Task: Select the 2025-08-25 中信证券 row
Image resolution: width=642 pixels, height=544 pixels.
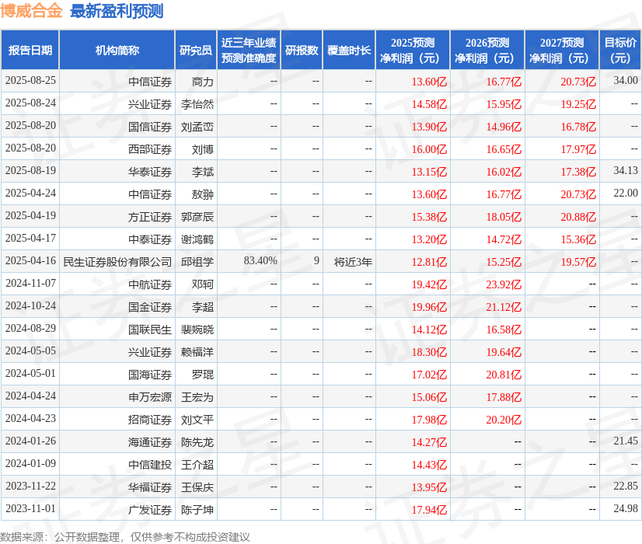Action: (x=321, y=81)
